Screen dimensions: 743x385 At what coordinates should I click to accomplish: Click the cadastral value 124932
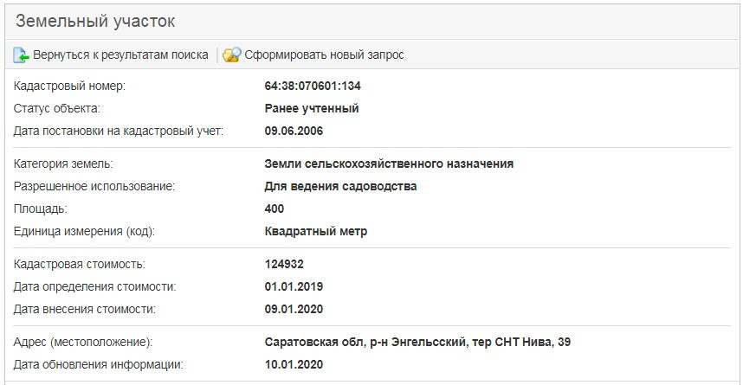pyautogui.click(x=284, y=264)
